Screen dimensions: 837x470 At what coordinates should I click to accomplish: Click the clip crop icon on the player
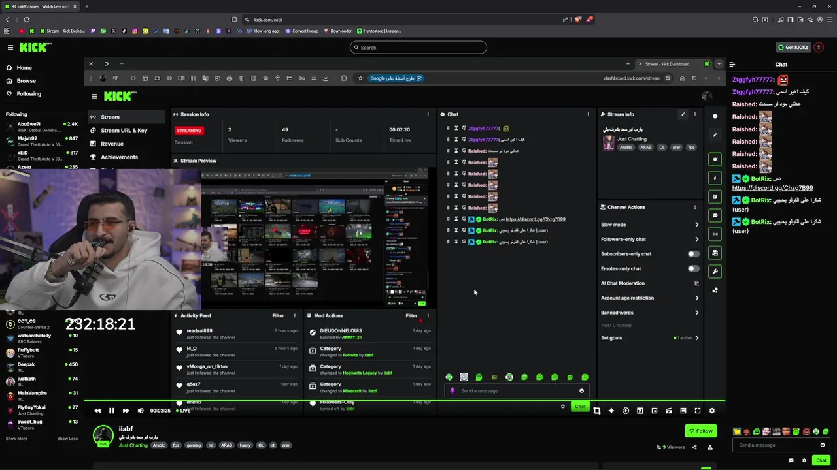[597, 411]
